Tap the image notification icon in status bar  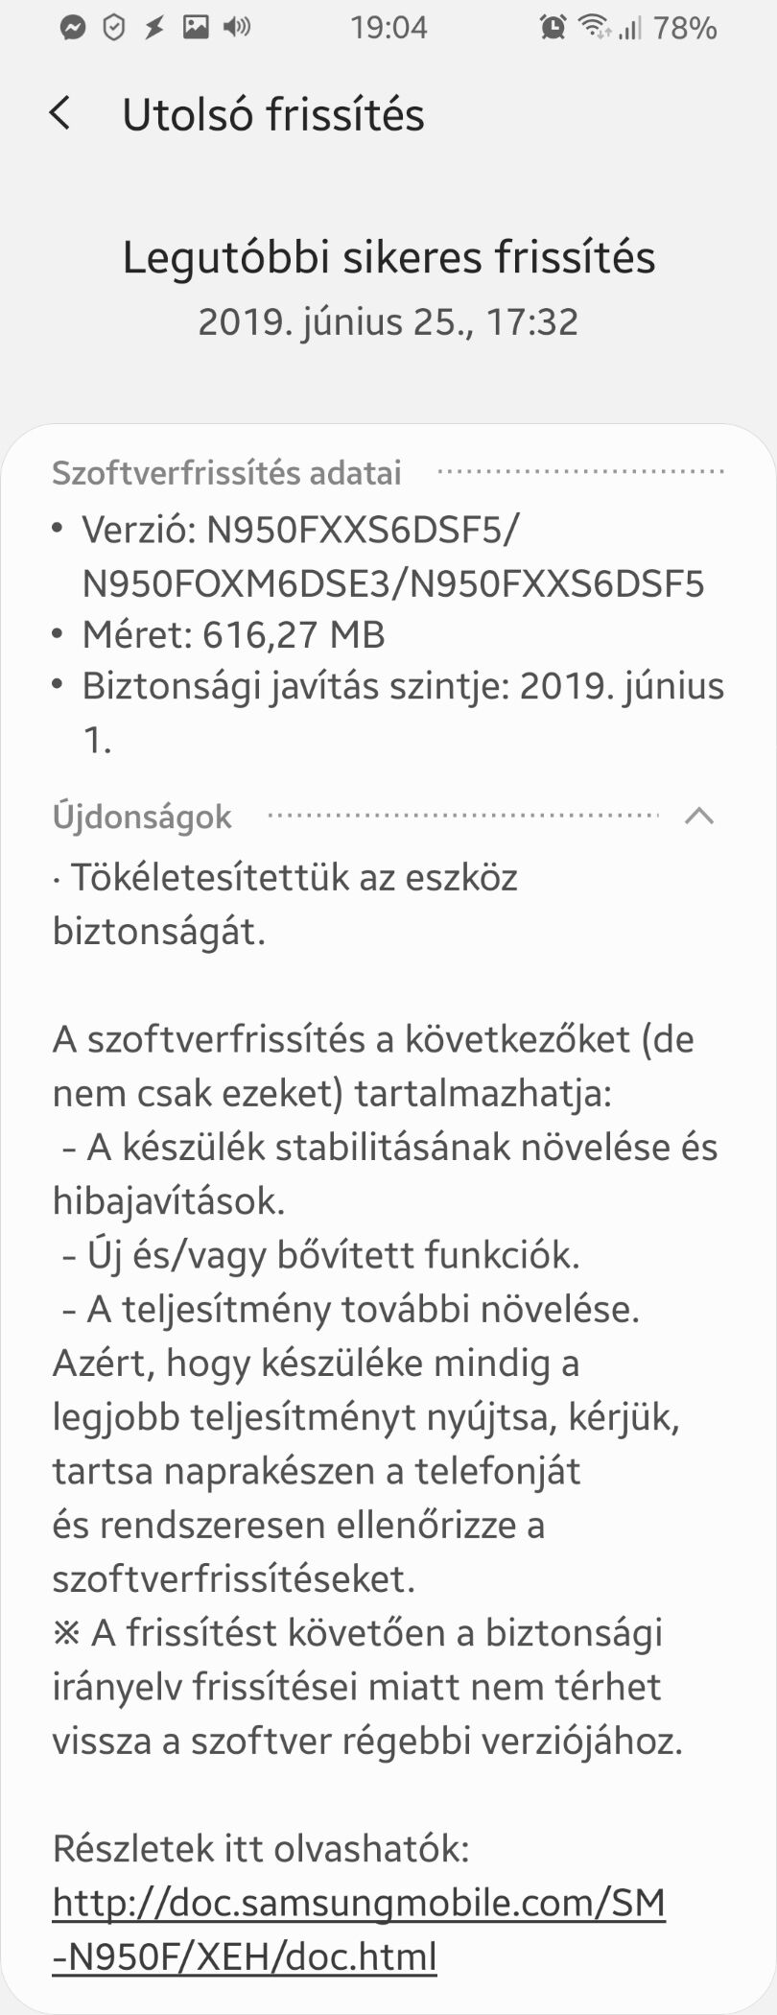pyautogui.click(x=196, y=28)
